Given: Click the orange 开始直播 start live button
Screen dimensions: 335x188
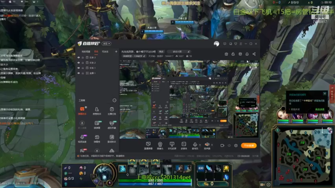Looking at the screenshot, I should 249,145.
